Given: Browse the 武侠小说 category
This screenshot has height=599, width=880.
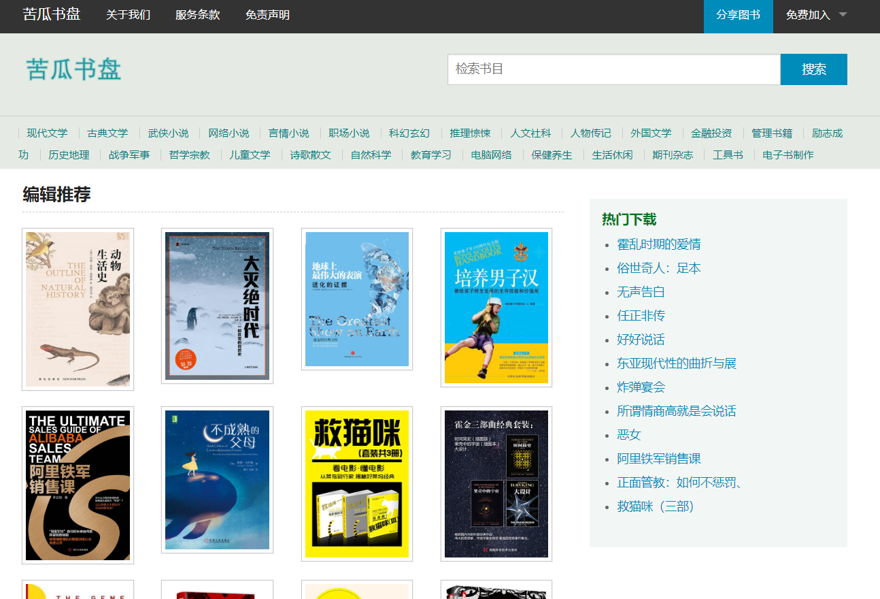Looking at the screenshot, I should pyautogui.click(x=168, y=133).
